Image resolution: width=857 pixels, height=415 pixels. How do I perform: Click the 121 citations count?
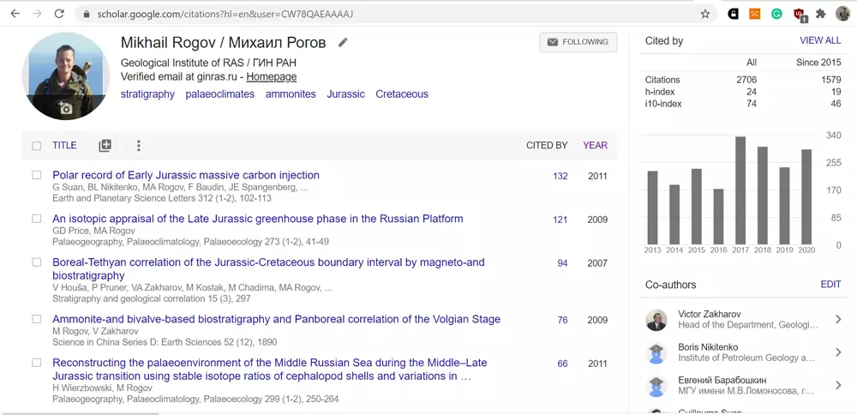[560, 220]
